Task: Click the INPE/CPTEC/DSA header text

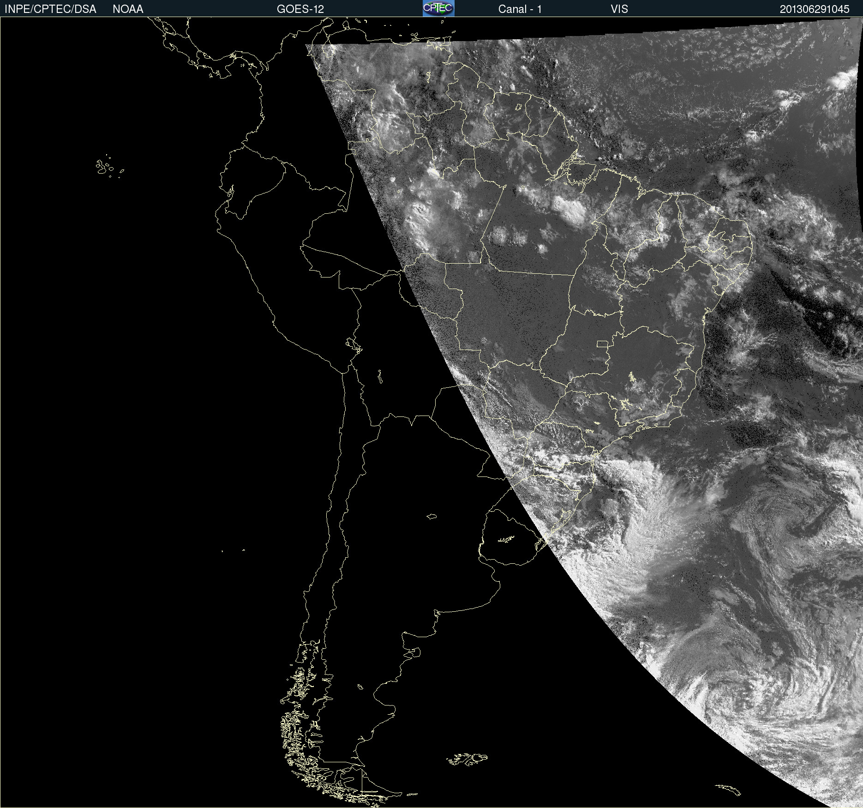Action: pyautogui.click(x=50, y=9)
